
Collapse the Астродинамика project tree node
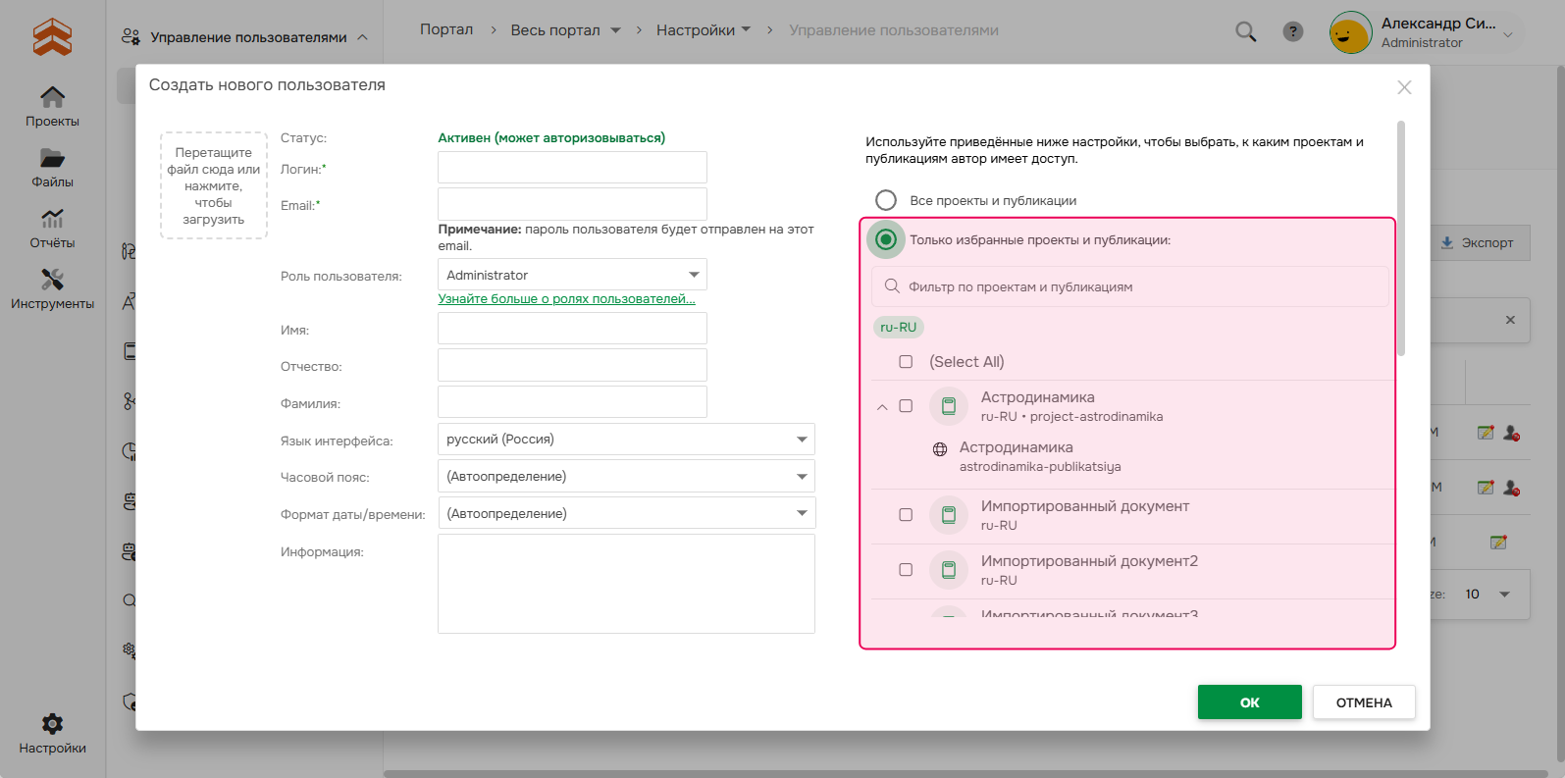tap(882, 406)
